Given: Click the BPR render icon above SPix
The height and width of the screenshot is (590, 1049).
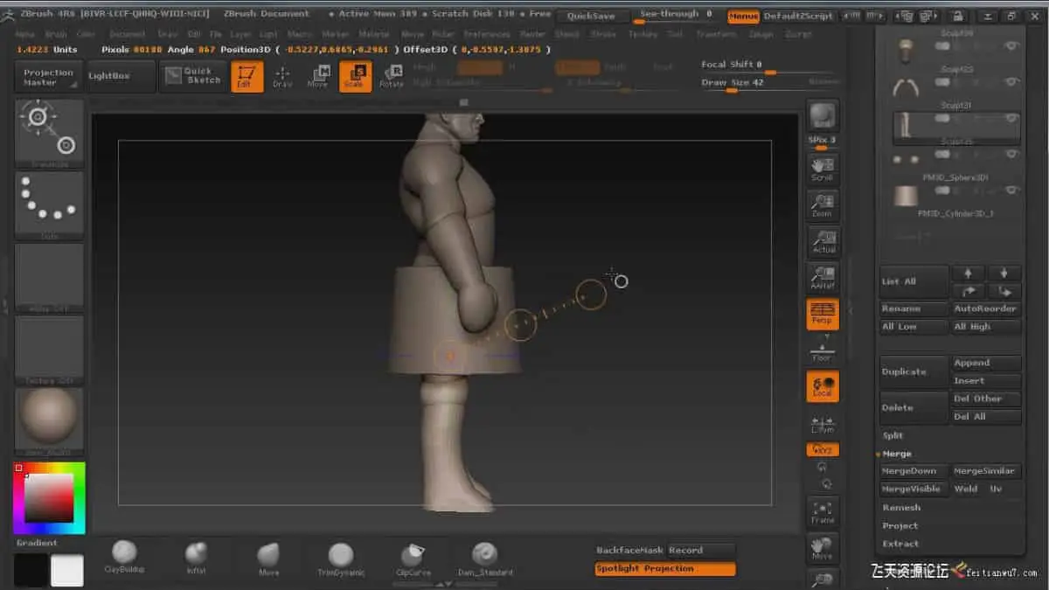Looking at the screenshot, I should [822, 116].
